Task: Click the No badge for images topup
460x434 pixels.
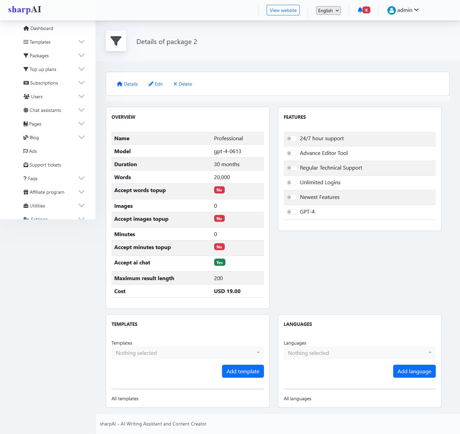Action: click(219, 219)
